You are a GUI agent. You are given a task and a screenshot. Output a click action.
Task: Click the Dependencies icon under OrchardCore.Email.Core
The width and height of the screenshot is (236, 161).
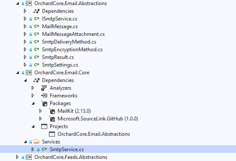(36, 80)
